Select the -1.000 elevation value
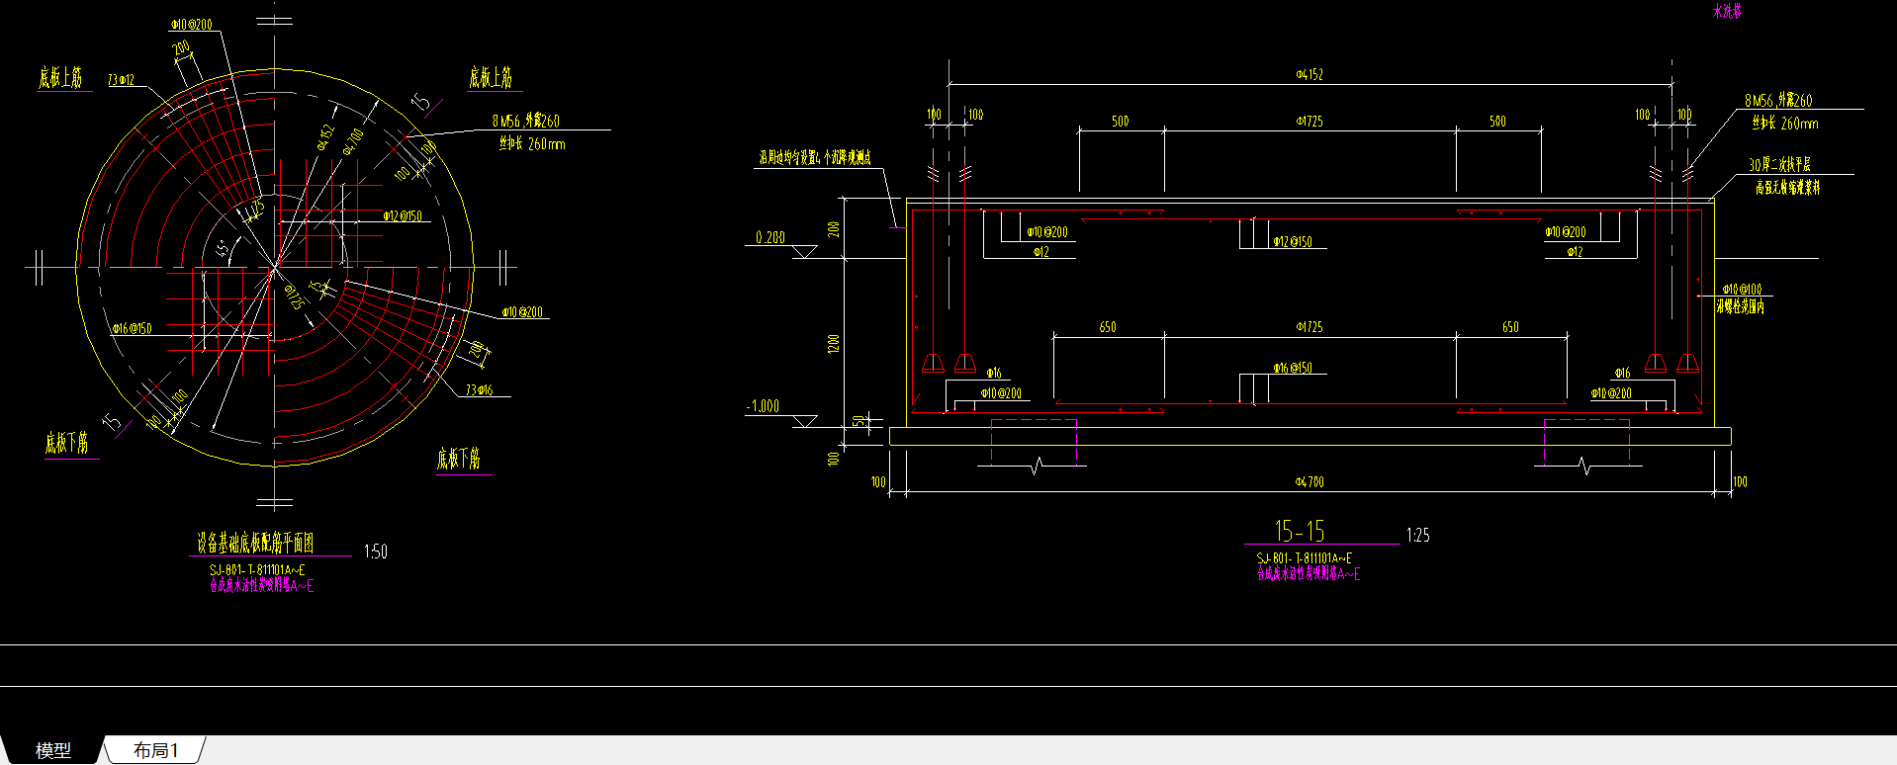The image size is (1897, 765). [763, 406]
